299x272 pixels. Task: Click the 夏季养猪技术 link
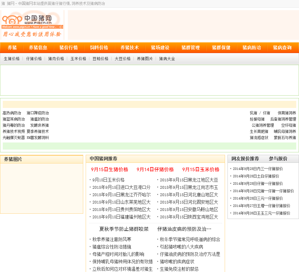pos(38,131)
